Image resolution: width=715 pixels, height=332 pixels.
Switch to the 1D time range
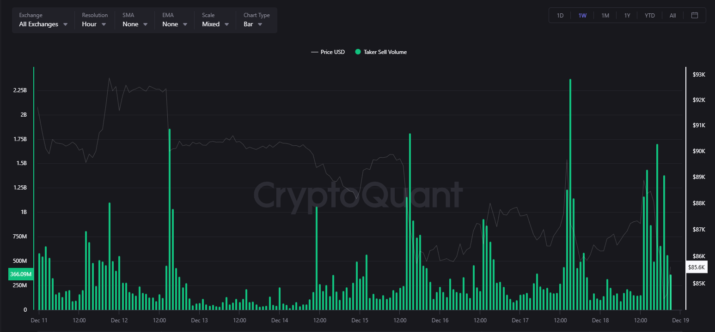point(560,15)
